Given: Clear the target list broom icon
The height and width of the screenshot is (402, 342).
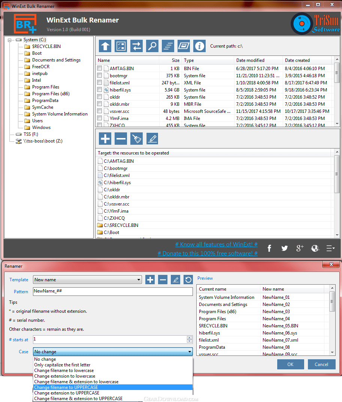Looking at the screenshot, I should coord(137,139).
